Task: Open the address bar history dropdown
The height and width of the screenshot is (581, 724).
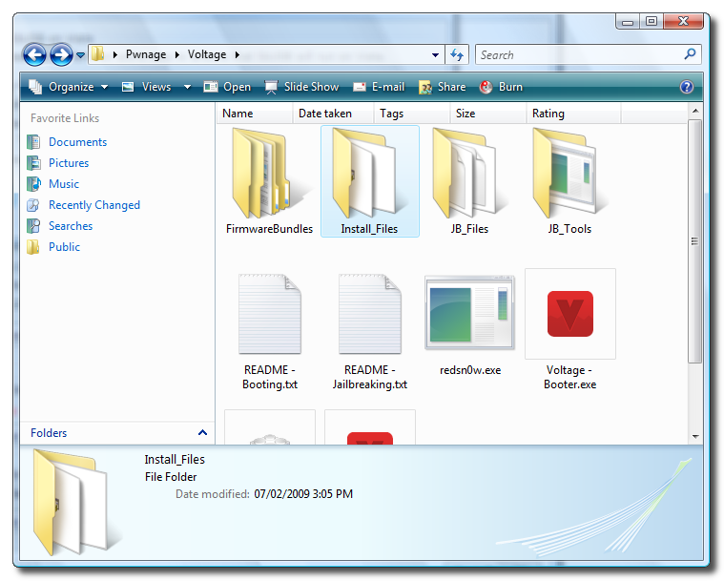Action: point(436,55)
